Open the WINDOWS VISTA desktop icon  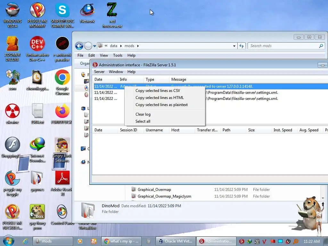pos(12,15)
